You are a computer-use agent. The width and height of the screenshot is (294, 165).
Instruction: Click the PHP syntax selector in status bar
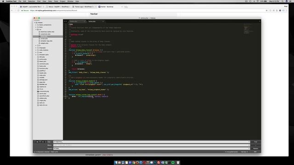coord(255,152)
